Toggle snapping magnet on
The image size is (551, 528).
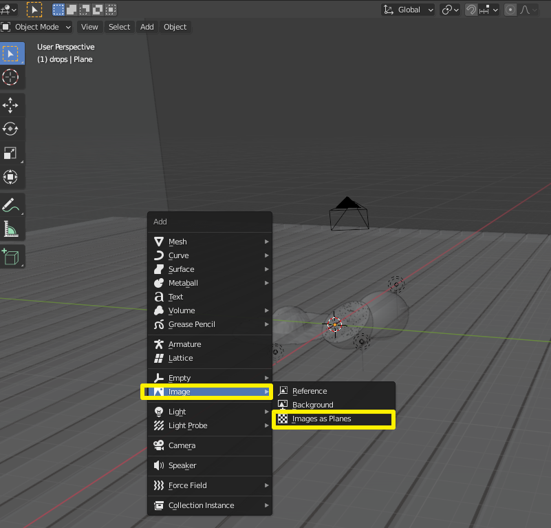pos(471,10)
